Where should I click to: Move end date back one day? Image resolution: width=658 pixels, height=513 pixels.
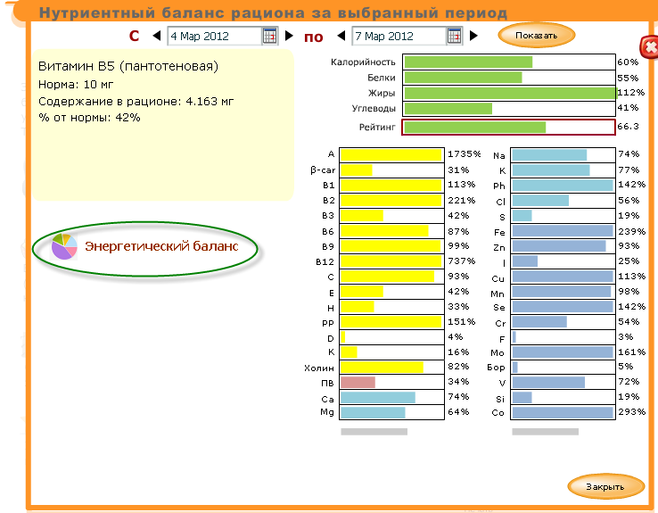click(341, 37)
